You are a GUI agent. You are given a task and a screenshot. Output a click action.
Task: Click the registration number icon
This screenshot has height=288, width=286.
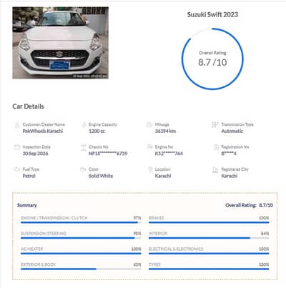216,147
